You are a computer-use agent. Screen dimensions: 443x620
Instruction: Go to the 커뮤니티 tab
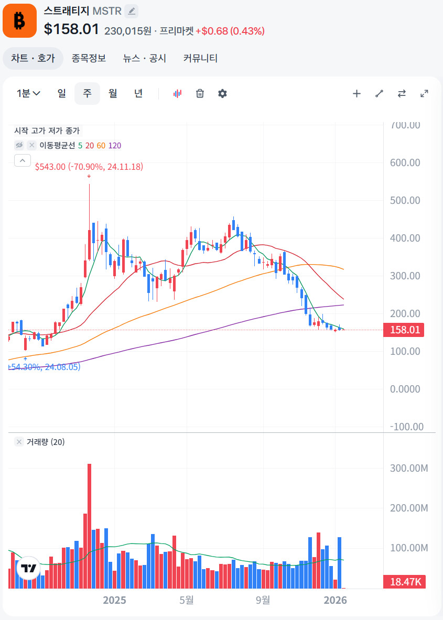point(200,59)
